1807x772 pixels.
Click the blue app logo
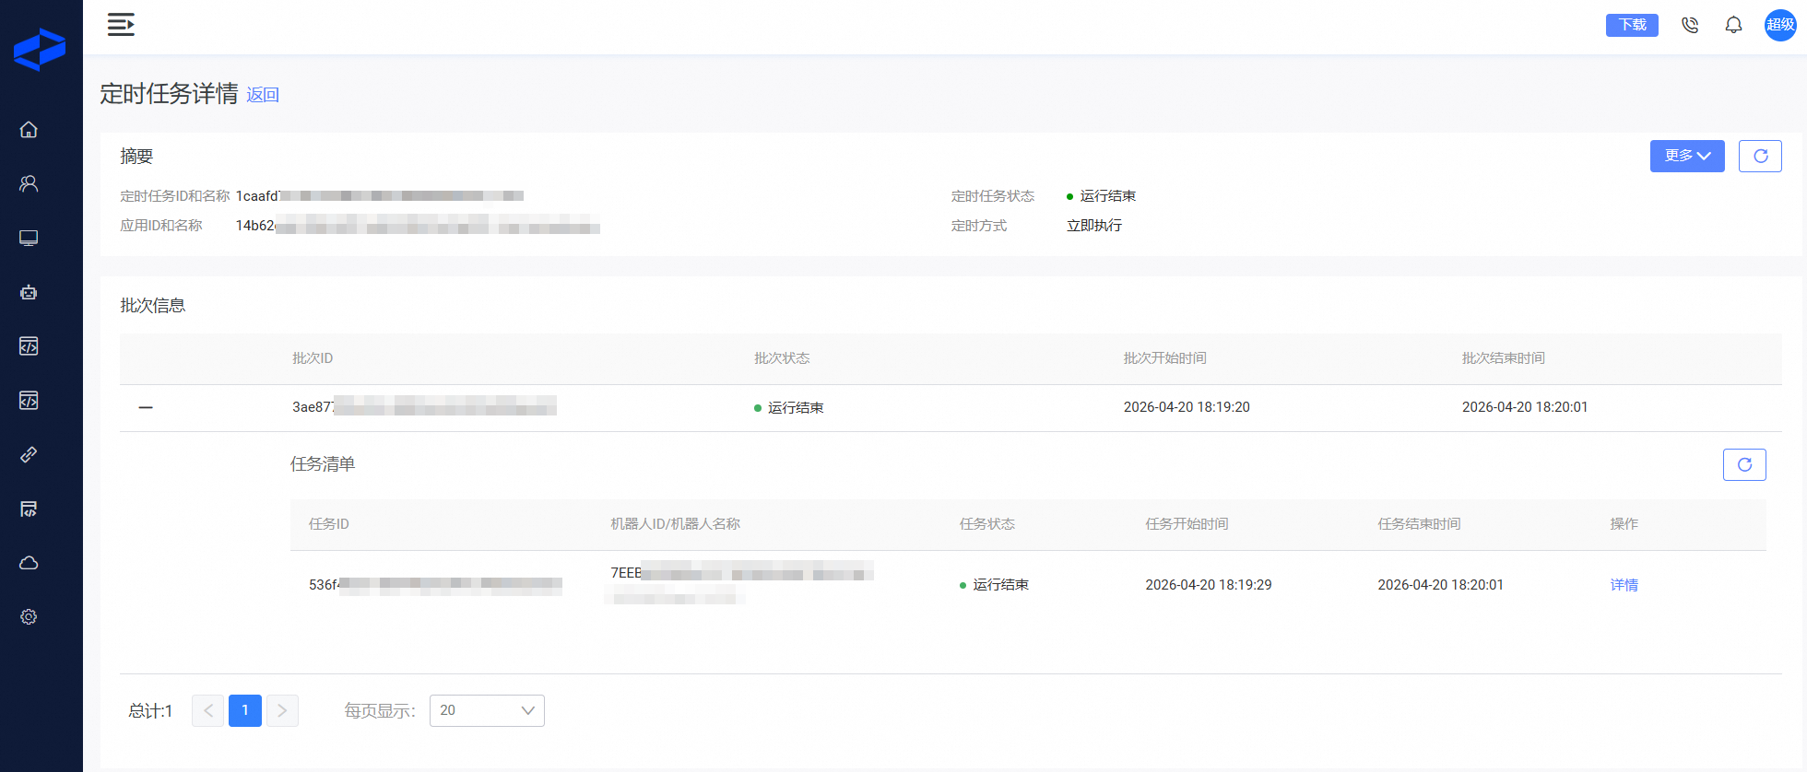point(40,50)
